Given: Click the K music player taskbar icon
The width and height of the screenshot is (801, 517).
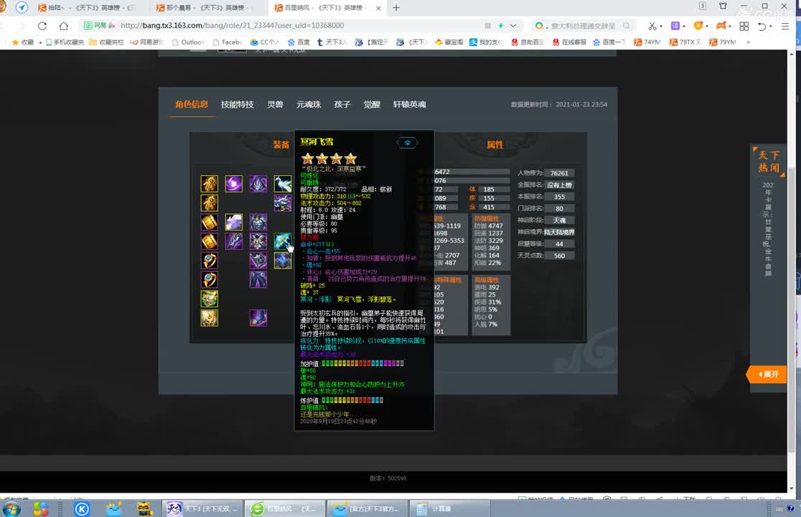Looking at the screenshot, I should tap(82, 508).
